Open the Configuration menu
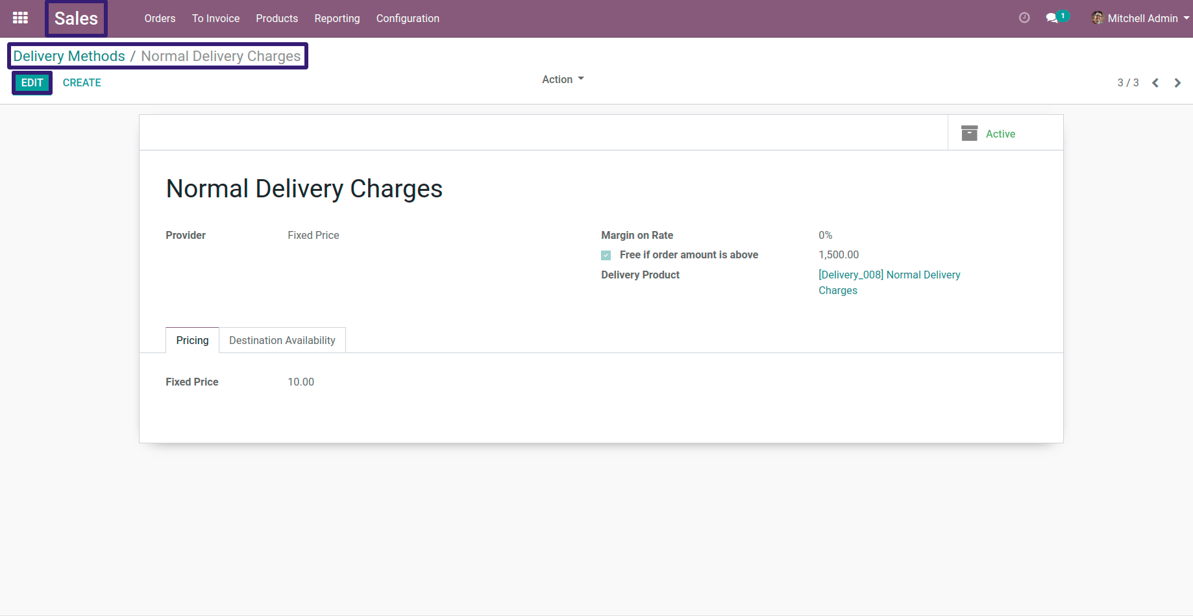This screenshot has height=616, width=1193. [408, 18]
